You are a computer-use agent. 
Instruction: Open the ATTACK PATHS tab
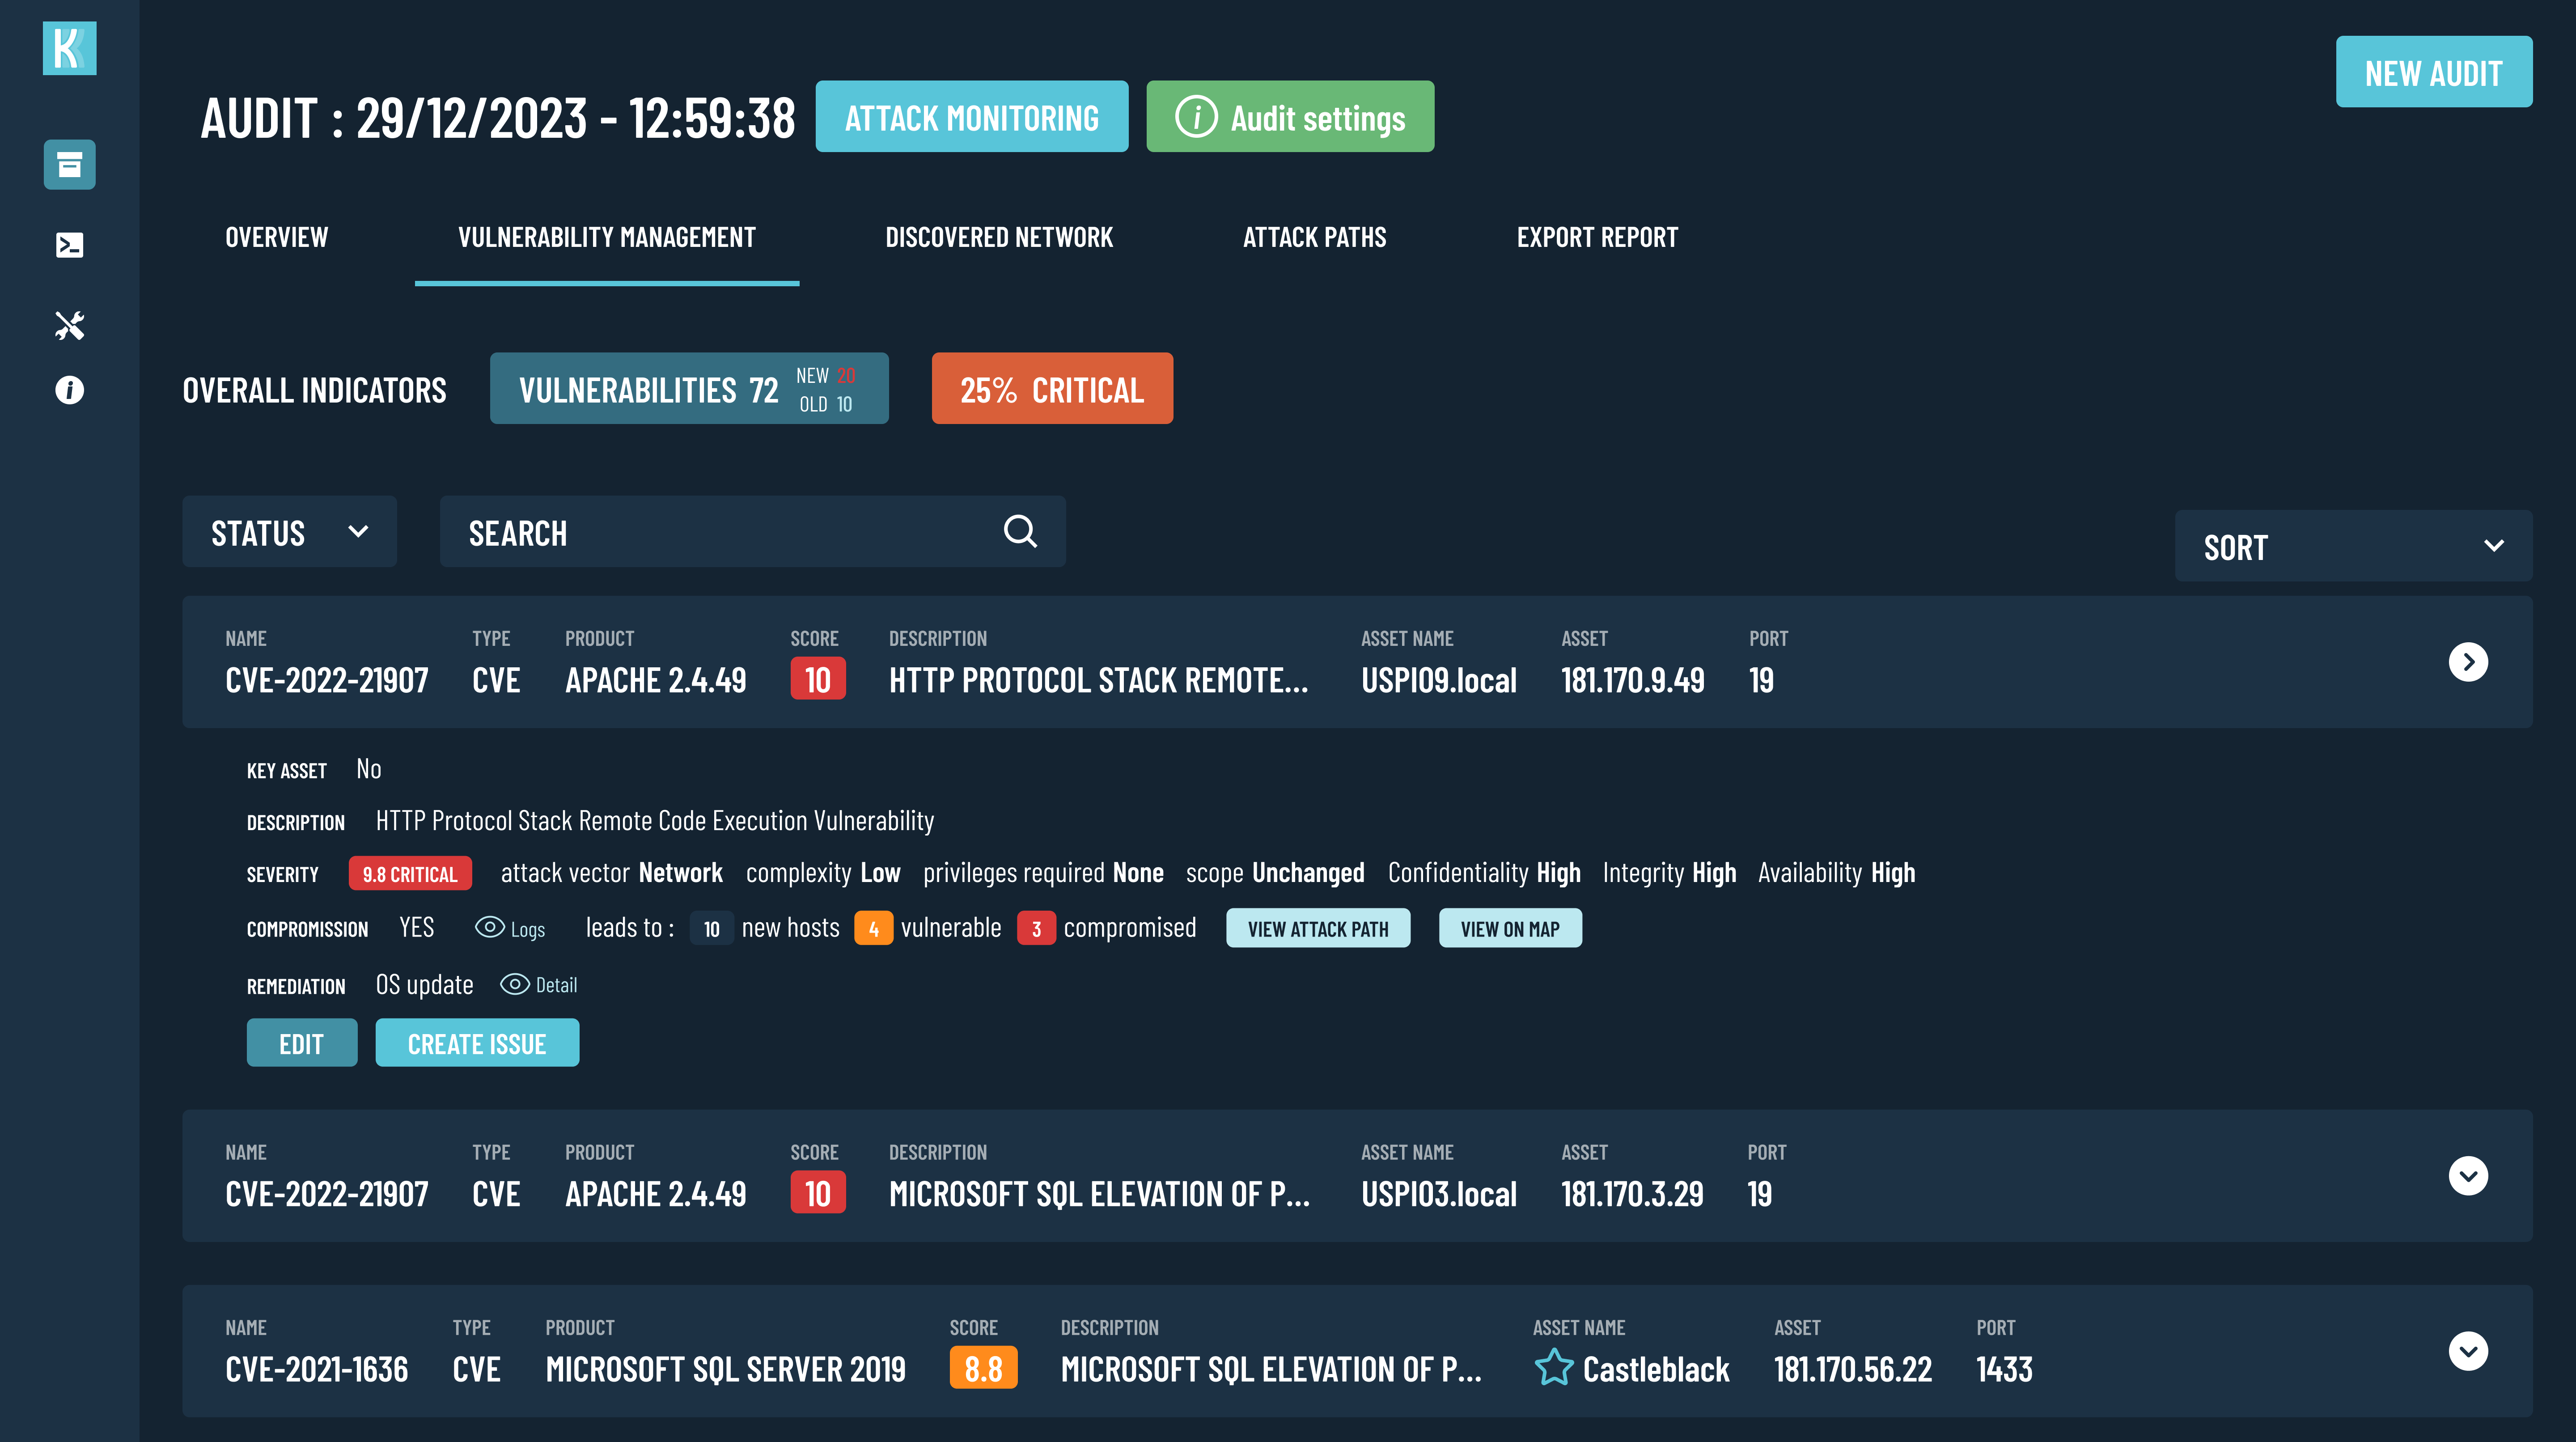tap(1314, 238)
